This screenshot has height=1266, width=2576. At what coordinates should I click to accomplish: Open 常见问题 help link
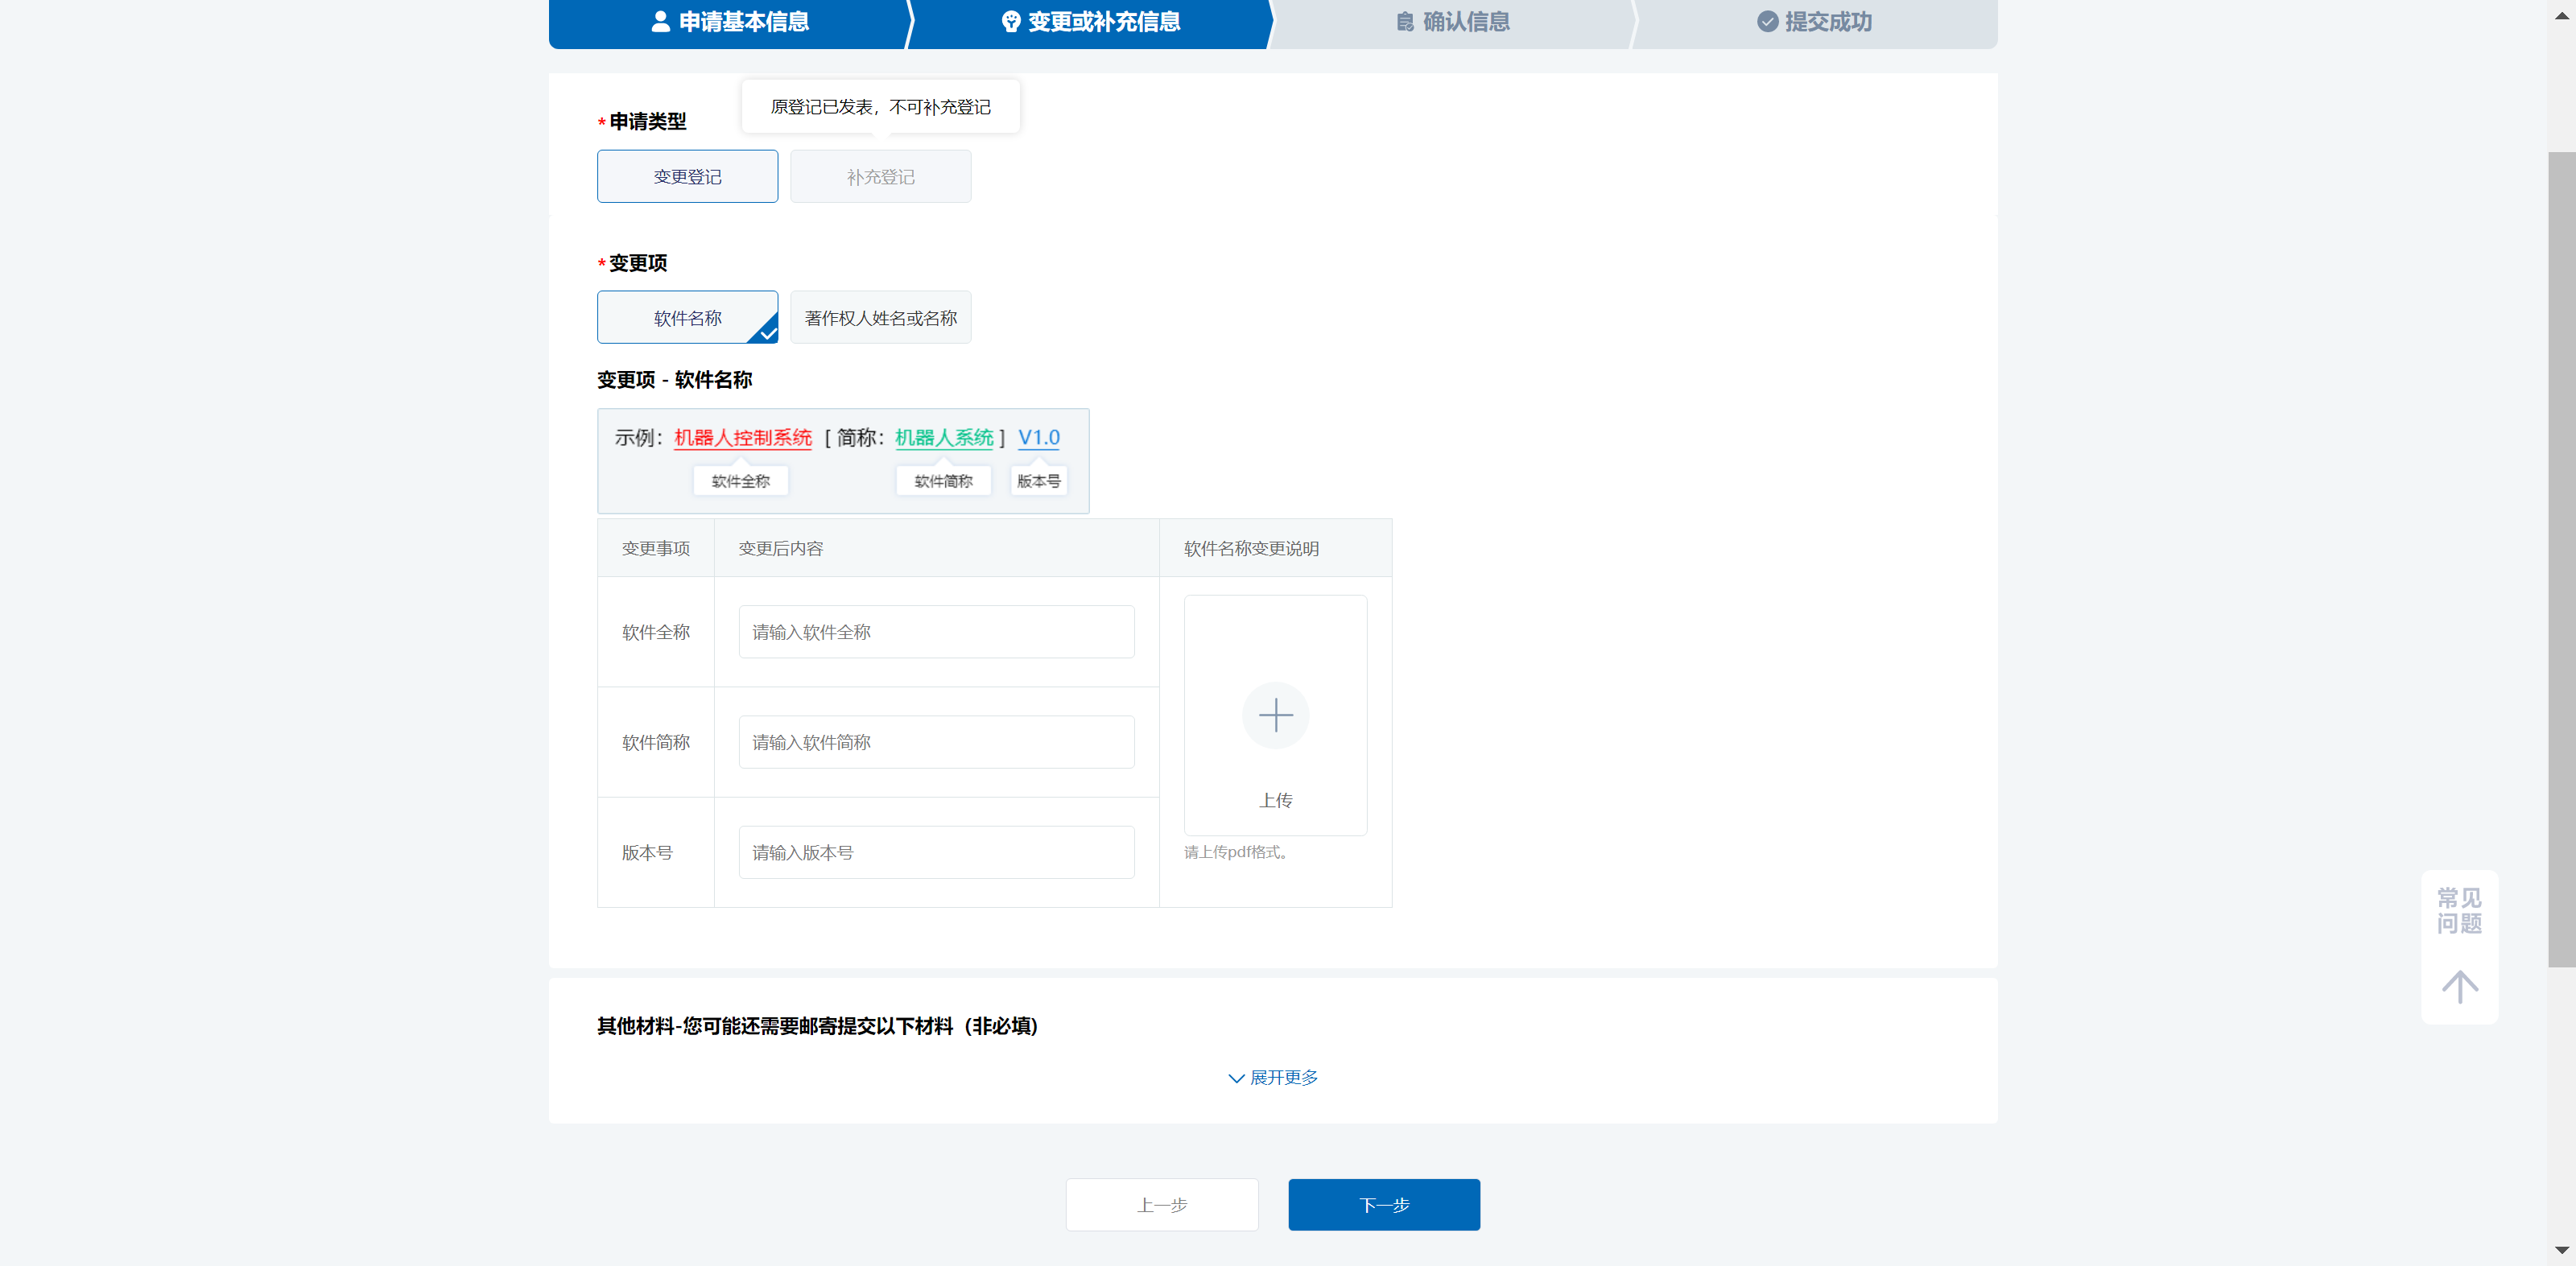tap(2459, 911)
